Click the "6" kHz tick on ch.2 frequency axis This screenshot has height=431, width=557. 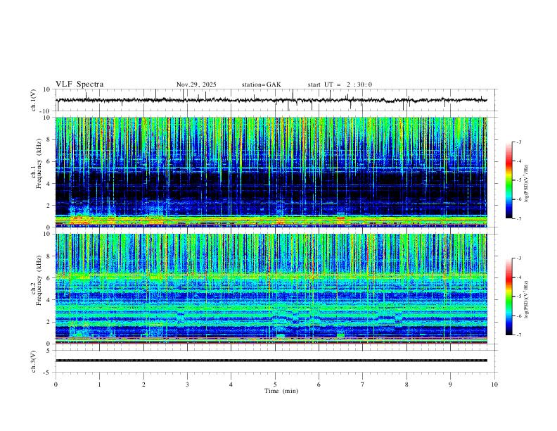click(x=49, y=278)
